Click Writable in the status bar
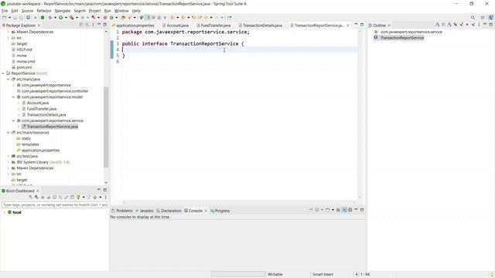This screenshot has width=495, height=278. pyautogui.click(x=275, y=275)
